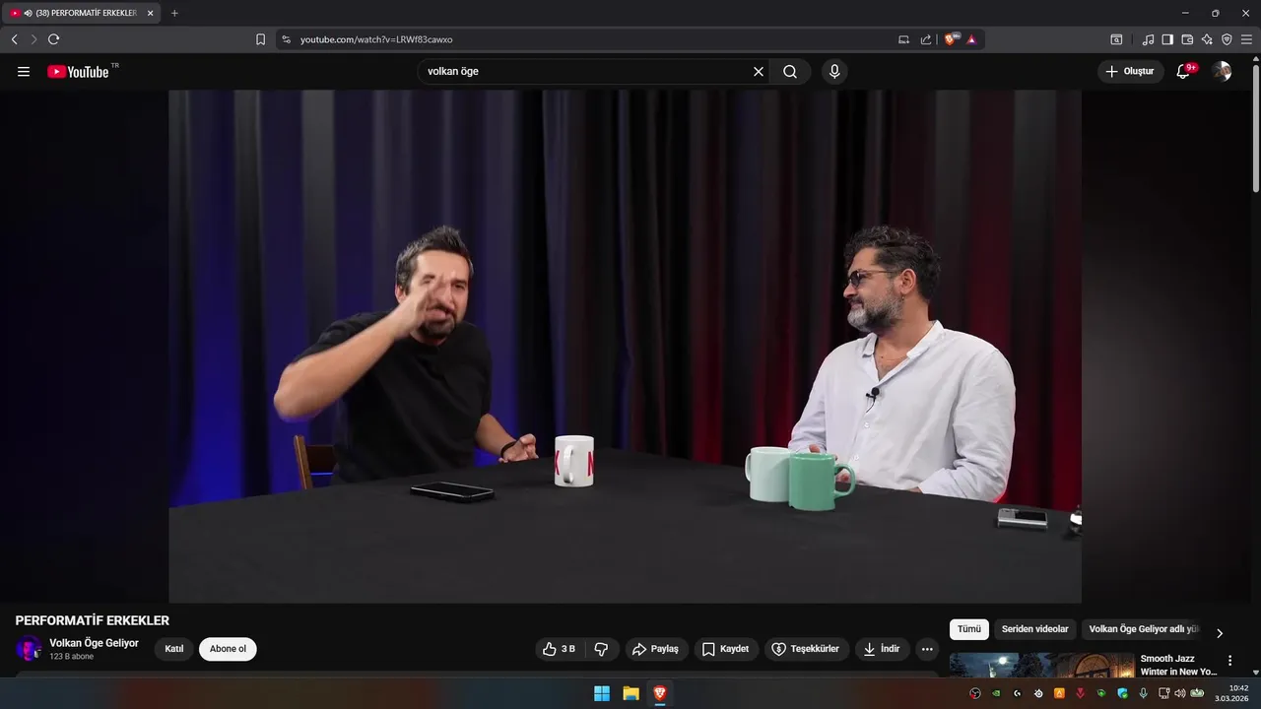1261x709 pixels.
Task: Send thanks with the Teşekkürler button
Action: [806, 649]
